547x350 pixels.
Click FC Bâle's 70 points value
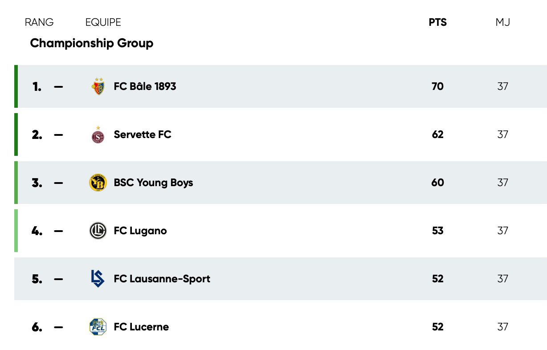coord(437,86)
